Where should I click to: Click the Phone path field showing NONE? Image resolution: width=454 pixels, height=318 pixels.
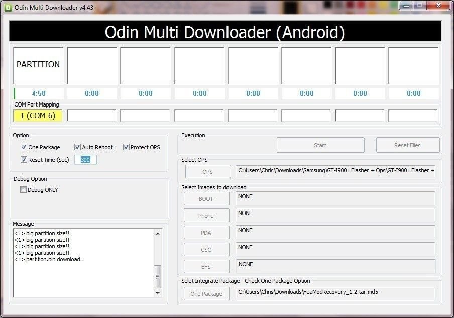pos(335,215)
